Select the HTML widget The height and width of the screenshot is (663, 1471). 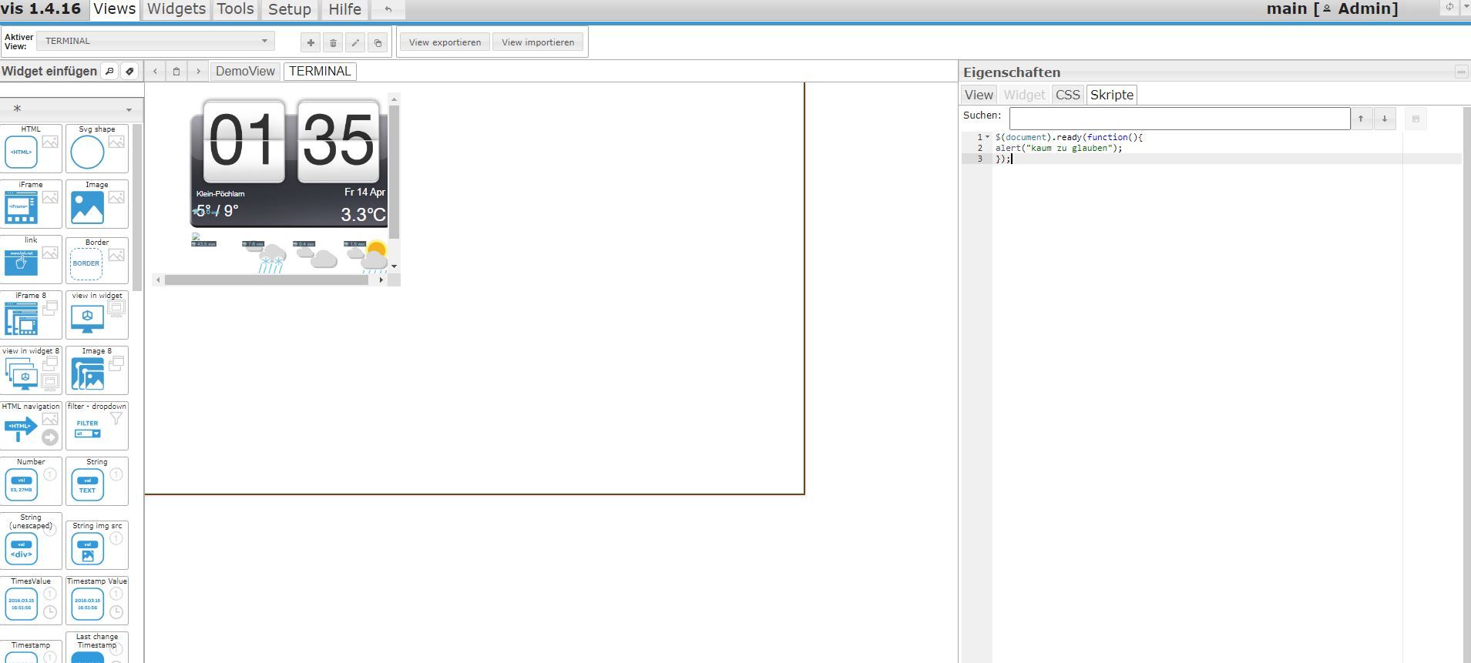[31, 149]
